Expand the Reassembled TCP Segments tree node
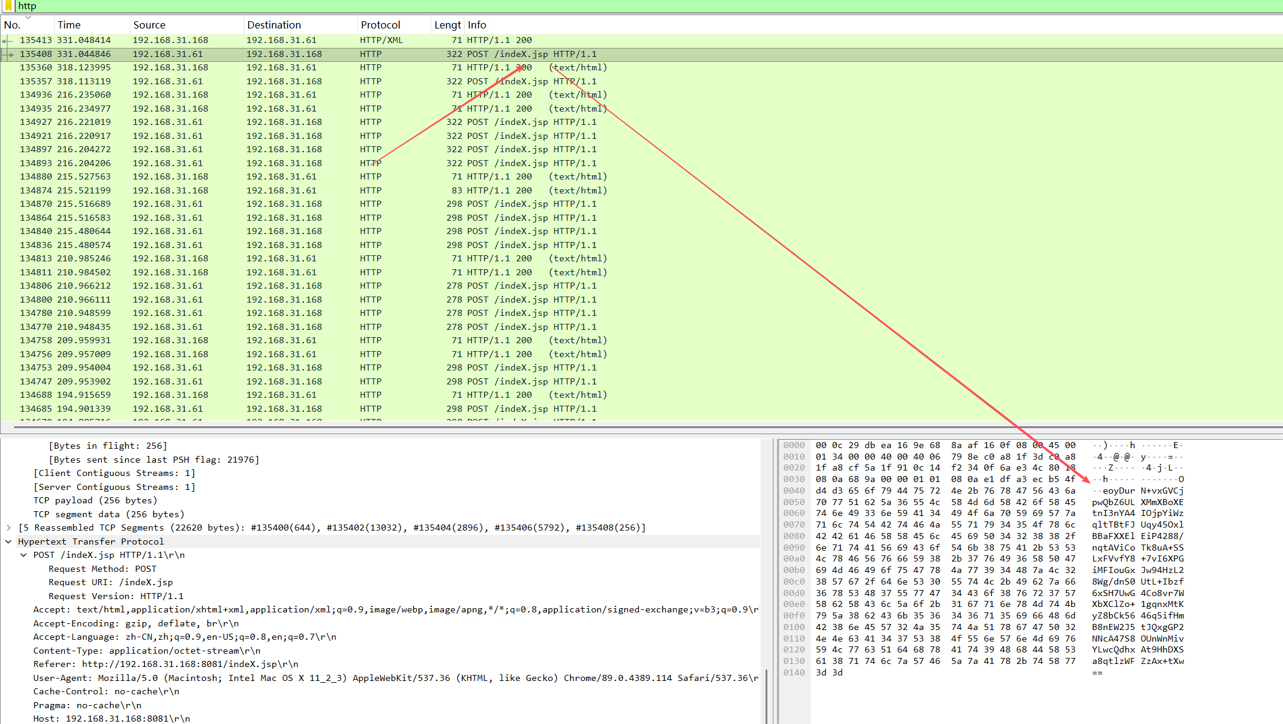This screenshot has height=724, width=1283. coord(8,528)
